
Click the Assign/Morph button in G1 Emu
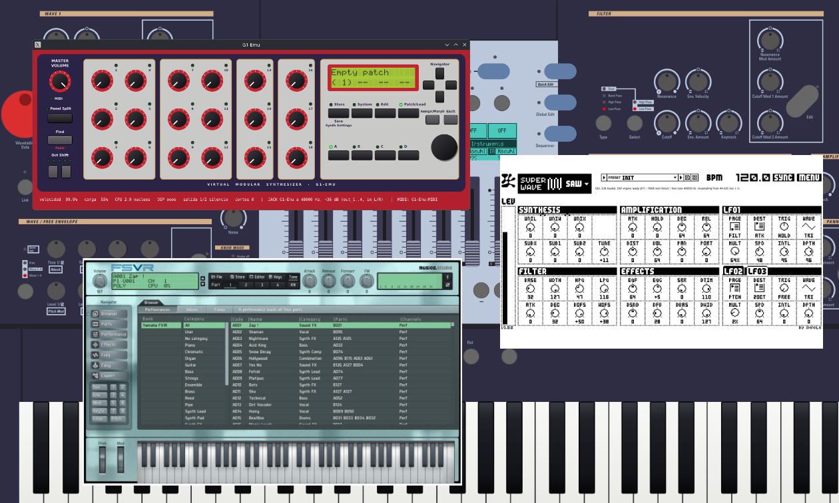click(433, 120)
